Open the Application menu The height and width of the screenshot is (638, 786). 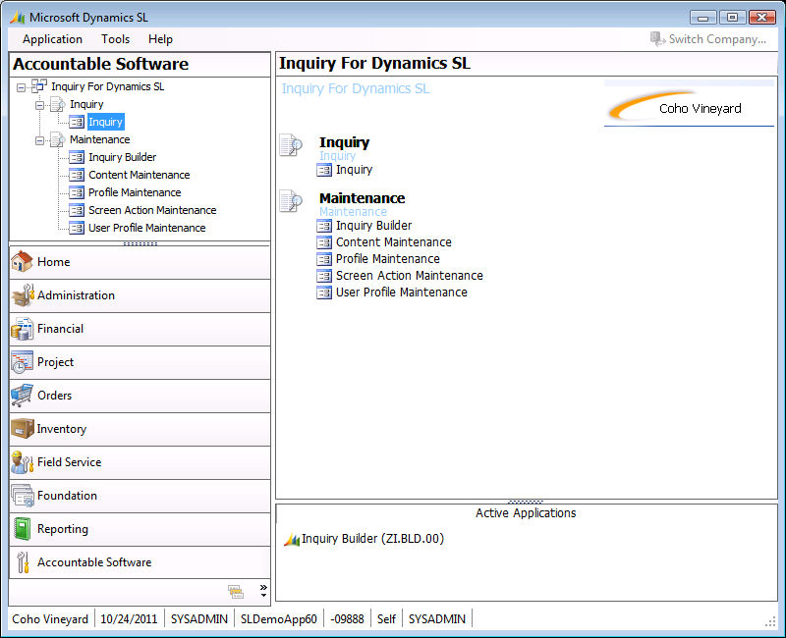pos(52,39)
